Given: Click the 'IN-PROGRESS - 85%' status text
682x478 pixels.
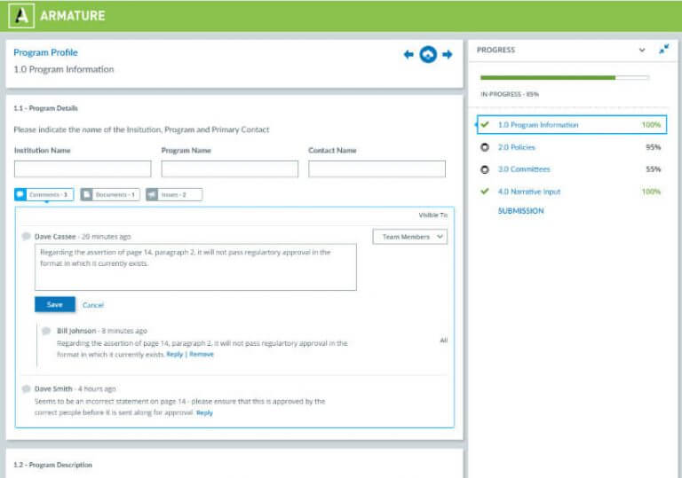Looking at the screenshot, I should coord(510,94).
